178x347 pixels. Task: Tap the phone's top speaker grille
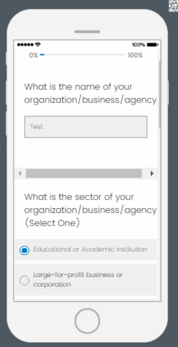(87, 32)
